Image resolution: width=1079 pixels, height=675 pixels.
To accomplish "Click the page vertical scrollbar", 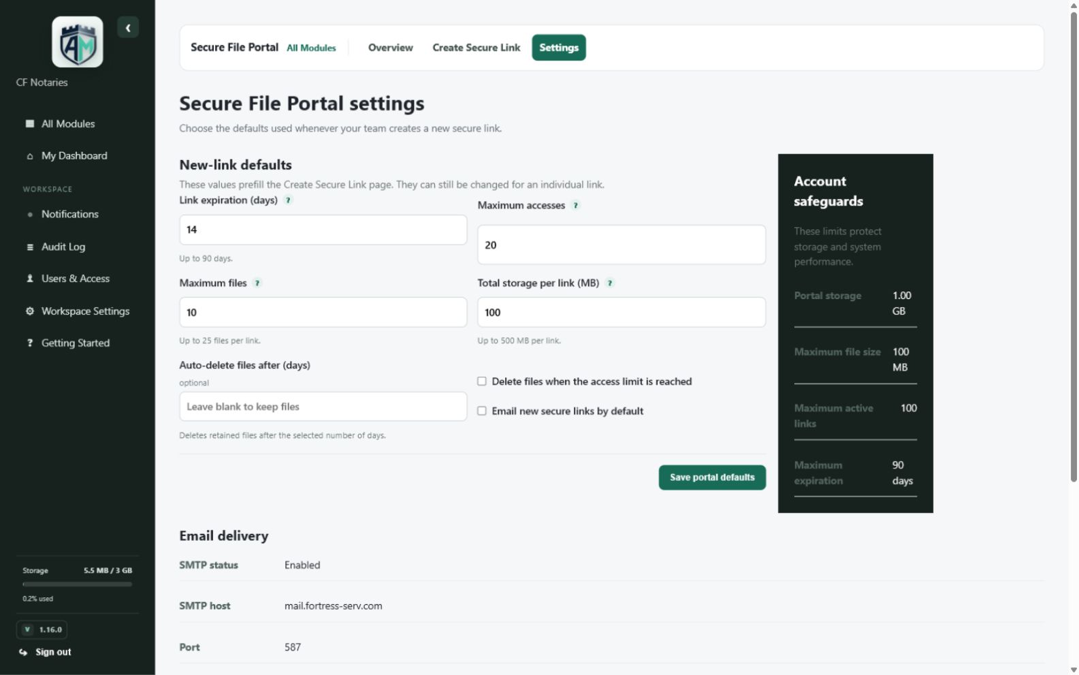I will click(x=1074, y=247).
